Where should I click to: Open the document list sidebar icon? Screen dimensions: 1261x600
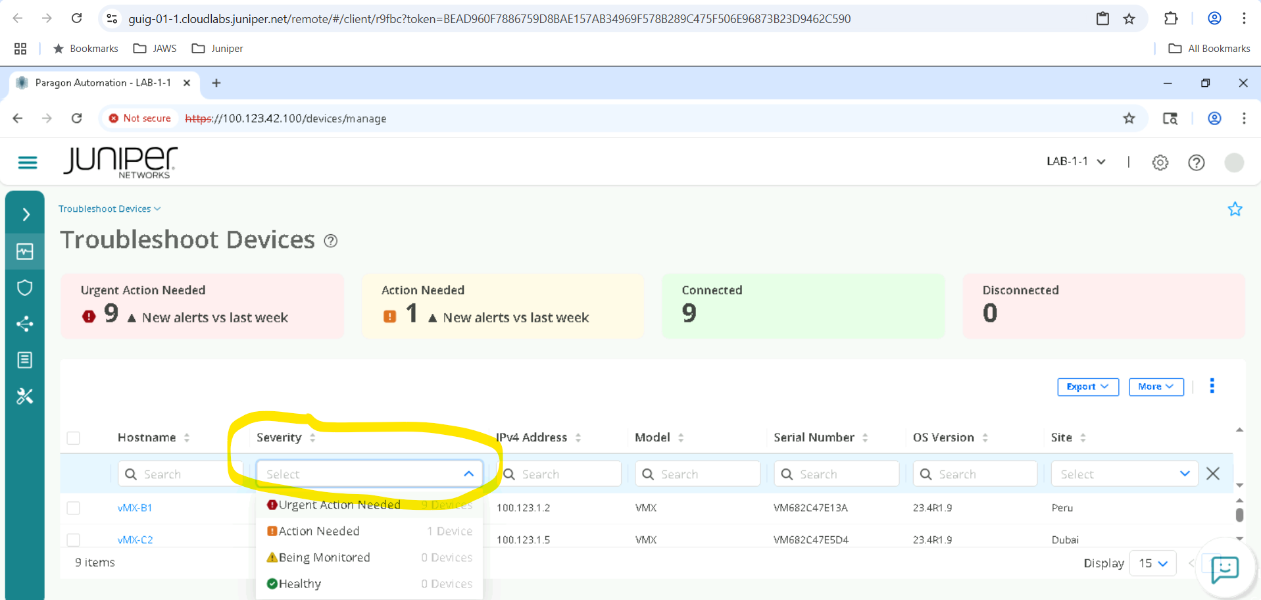25,360
